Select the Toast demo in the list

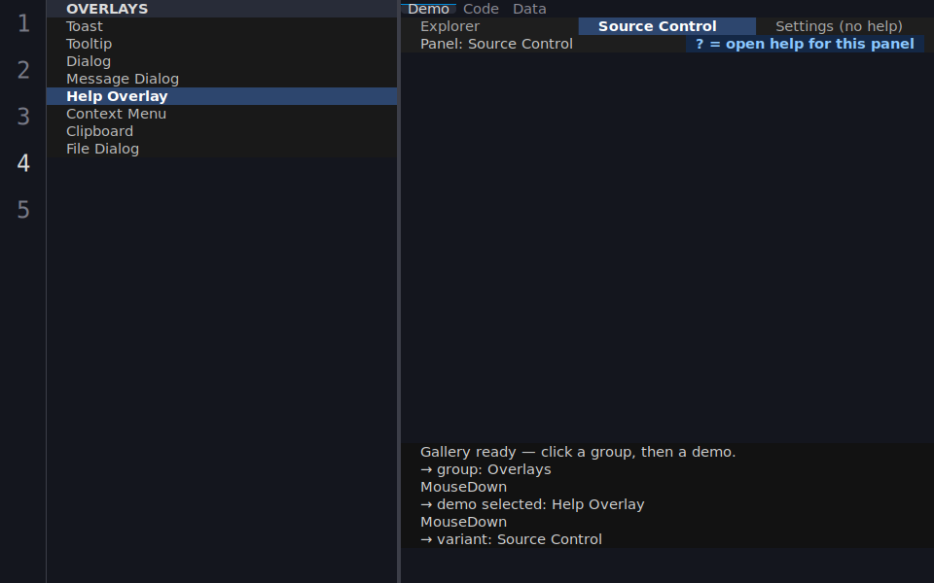click(222, 26)
